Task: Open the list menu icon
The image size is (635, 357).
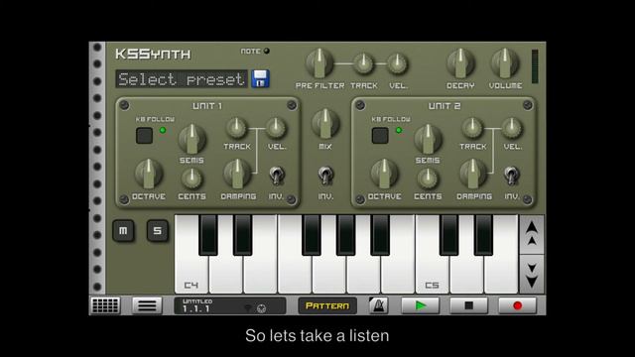Action: click(x=147, y=305)
